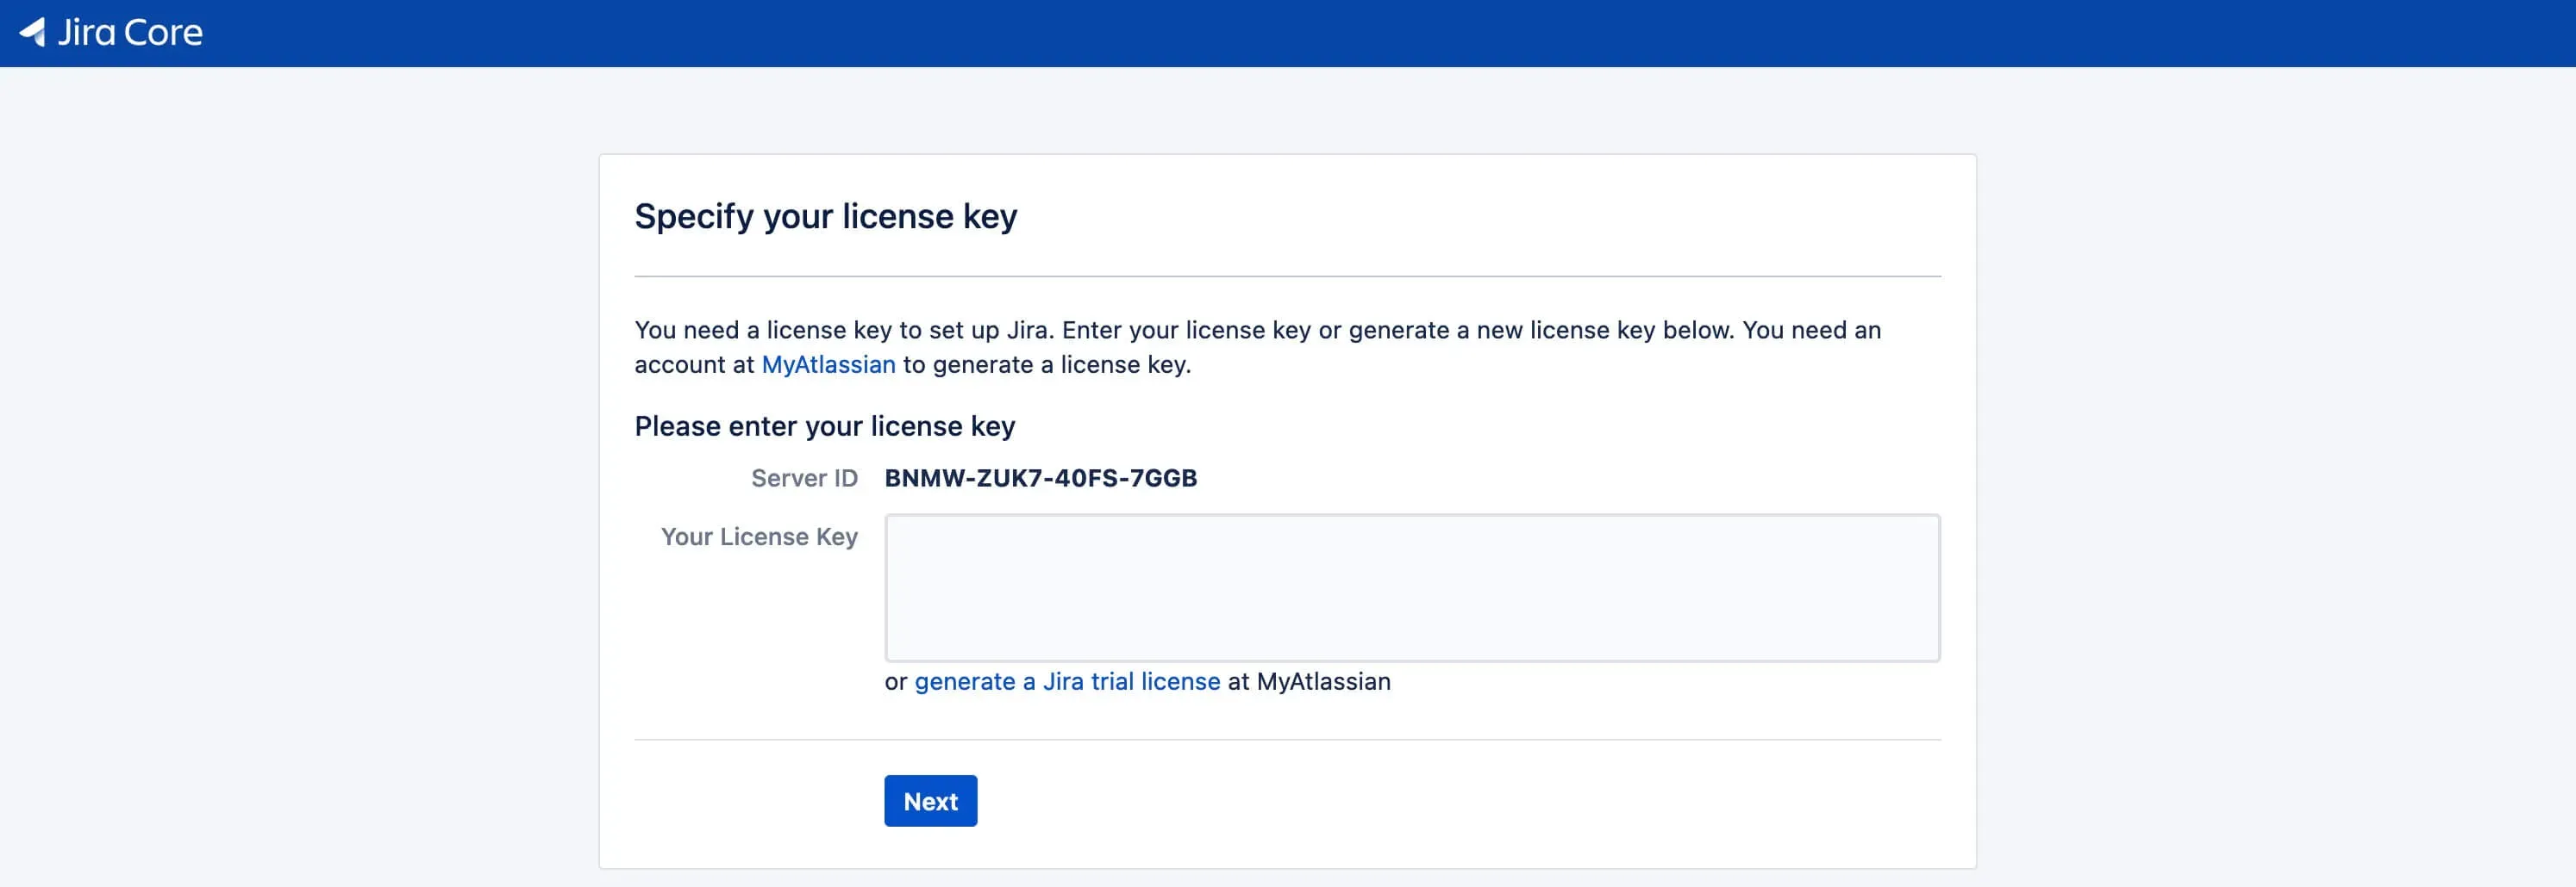Click the Specify your license key heading
This screenshot has width=2576, height=887.
point(826,217)
